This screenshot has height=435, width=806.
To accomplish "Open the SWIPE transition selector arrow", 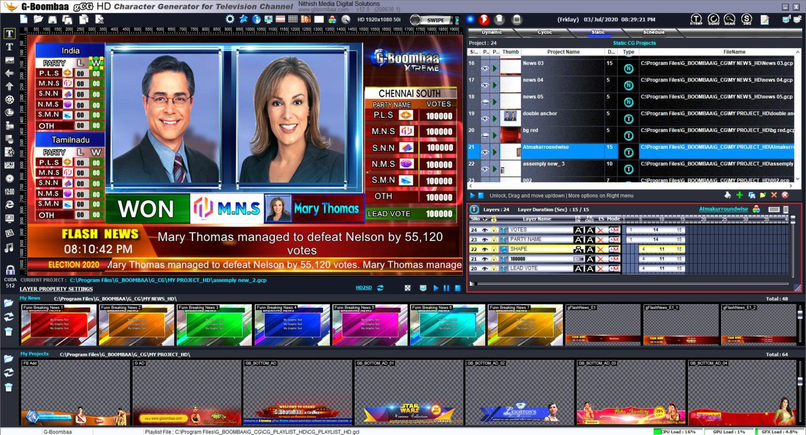I will pos(450,20).
